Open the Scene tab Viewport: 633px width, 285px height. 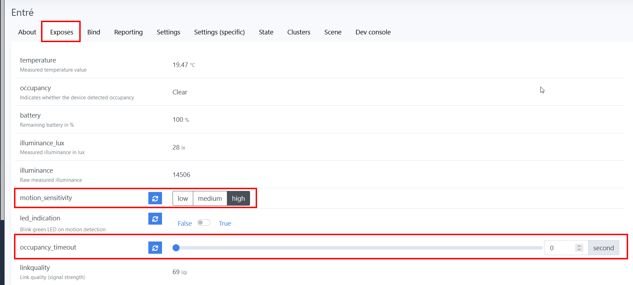(x=333, y=32)
